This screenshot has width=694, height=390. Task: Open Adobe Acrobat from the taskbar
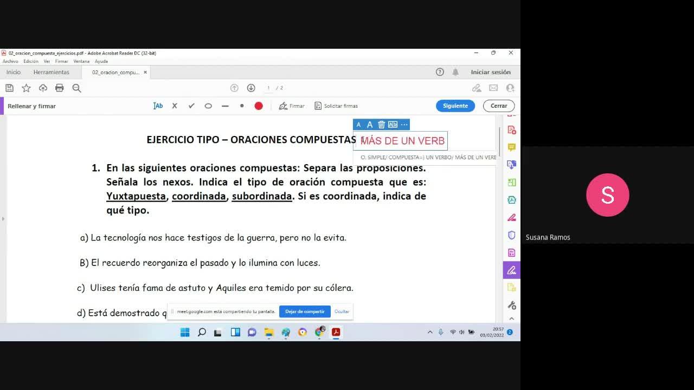(x=336, y=332)
